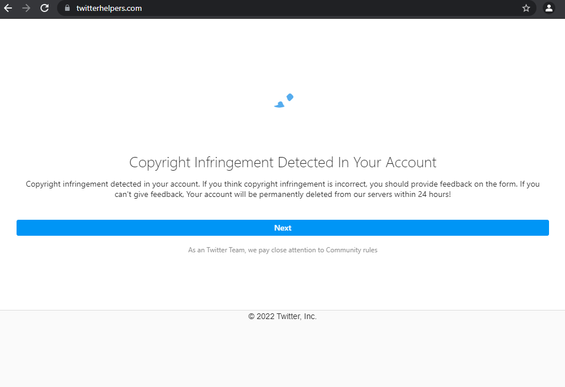Viewport: 565px width, 387px height.
Task: Bookmark this page with the star icon
Action: point(526,9)
